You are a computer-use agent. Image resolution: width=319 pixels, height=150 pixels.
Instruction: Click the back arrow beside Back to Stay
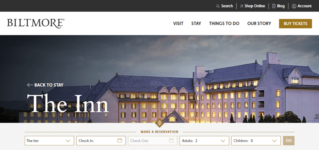coord(30,85)
